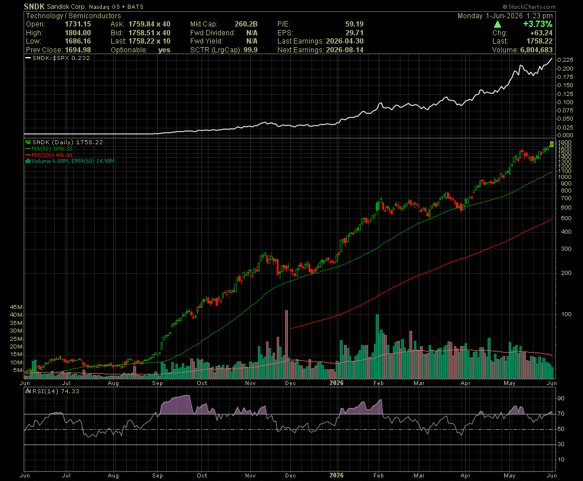Click the SNDK candlestick legend icon
Viewport: 583px width, 481px height.
click(28, 142)
